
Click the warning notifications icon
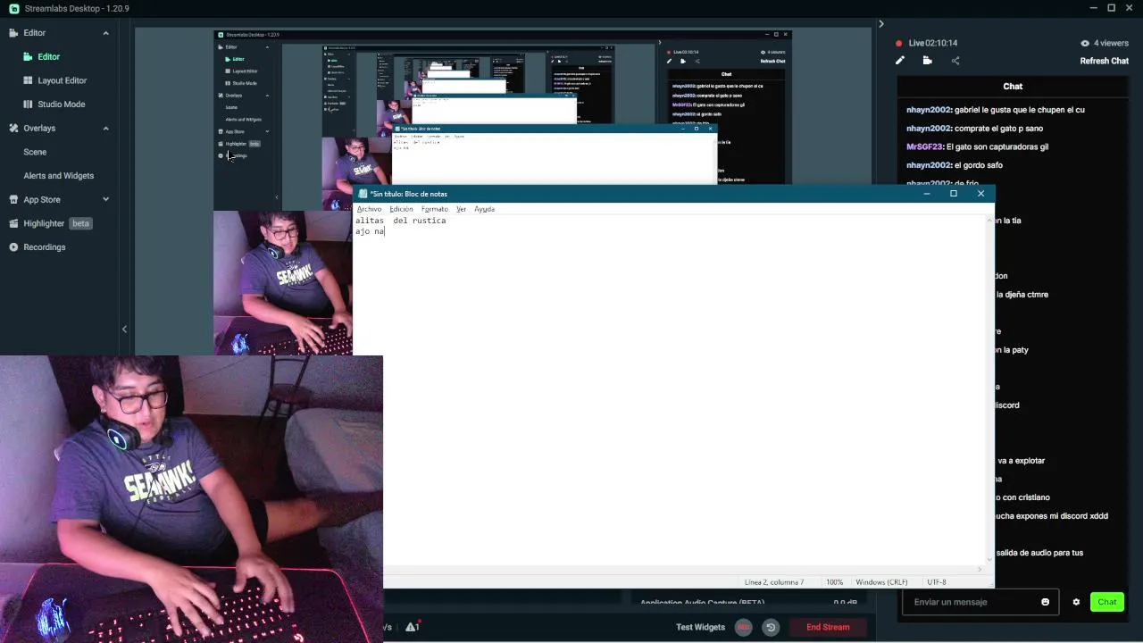coord(413,627)
